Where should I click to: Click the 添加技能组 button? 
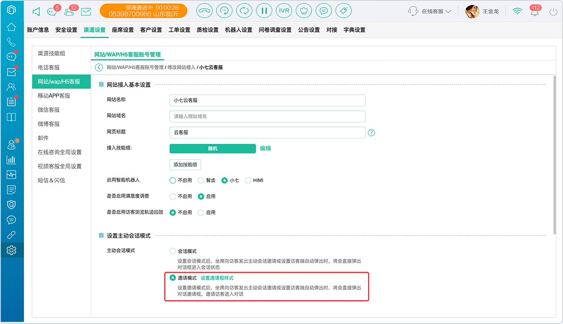coord(185,164)
